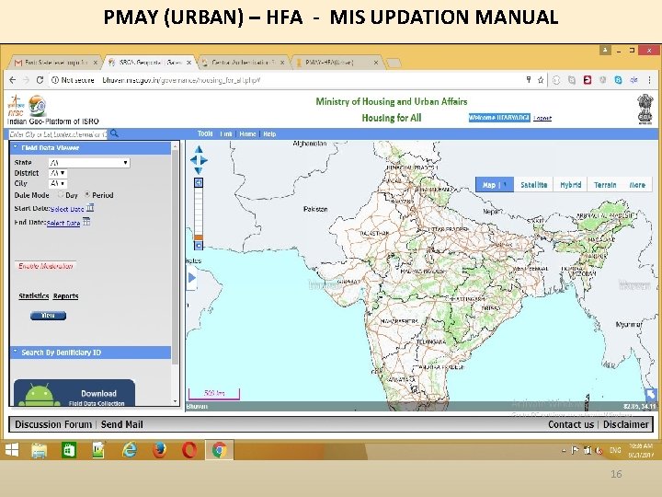Switch to the Terrain view tab
This screenshot has width=662, height=497.
tap(605, 185)
